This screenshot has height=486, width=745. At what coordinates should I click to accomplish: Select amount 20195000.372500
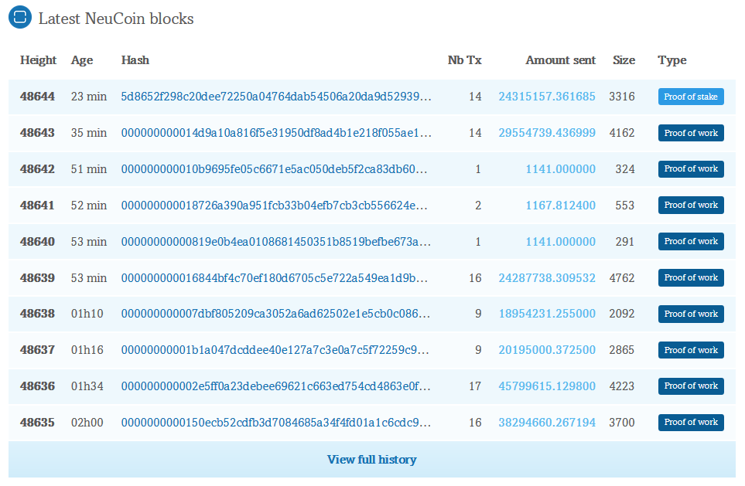[547, 350]
